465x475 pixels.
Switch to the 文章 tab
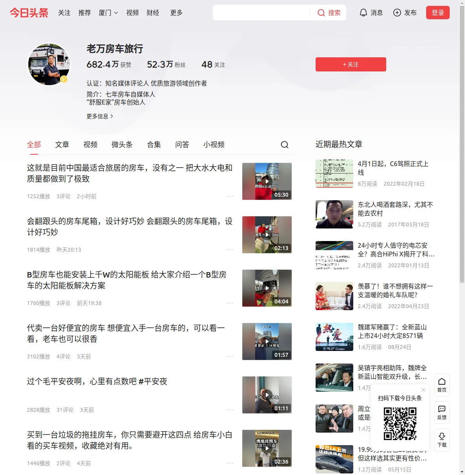pos(62,144)
